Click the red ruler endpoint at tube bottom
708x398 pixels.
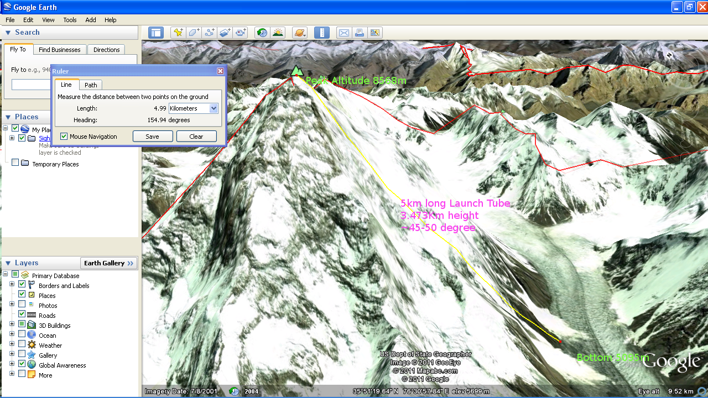coord(560,342)
